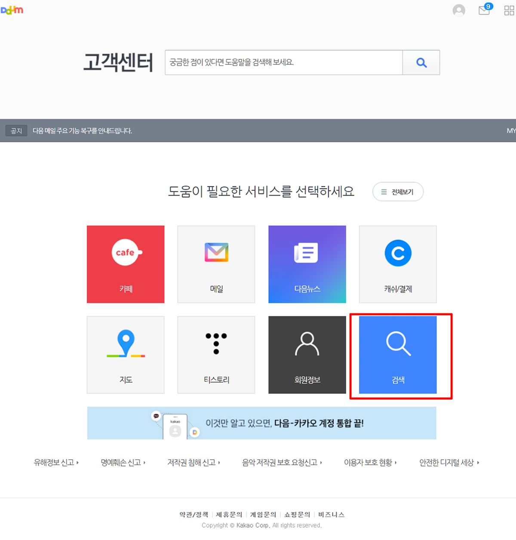Open 이용자 보호 현황 link
Image resolution: width=516 pixels, height=540 pixels.
tap(370, 463)
